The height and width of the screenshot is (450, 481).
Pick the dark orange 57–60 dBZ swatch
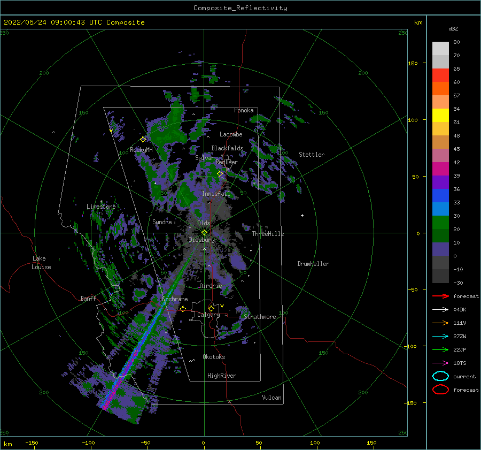tap(440, 88)
